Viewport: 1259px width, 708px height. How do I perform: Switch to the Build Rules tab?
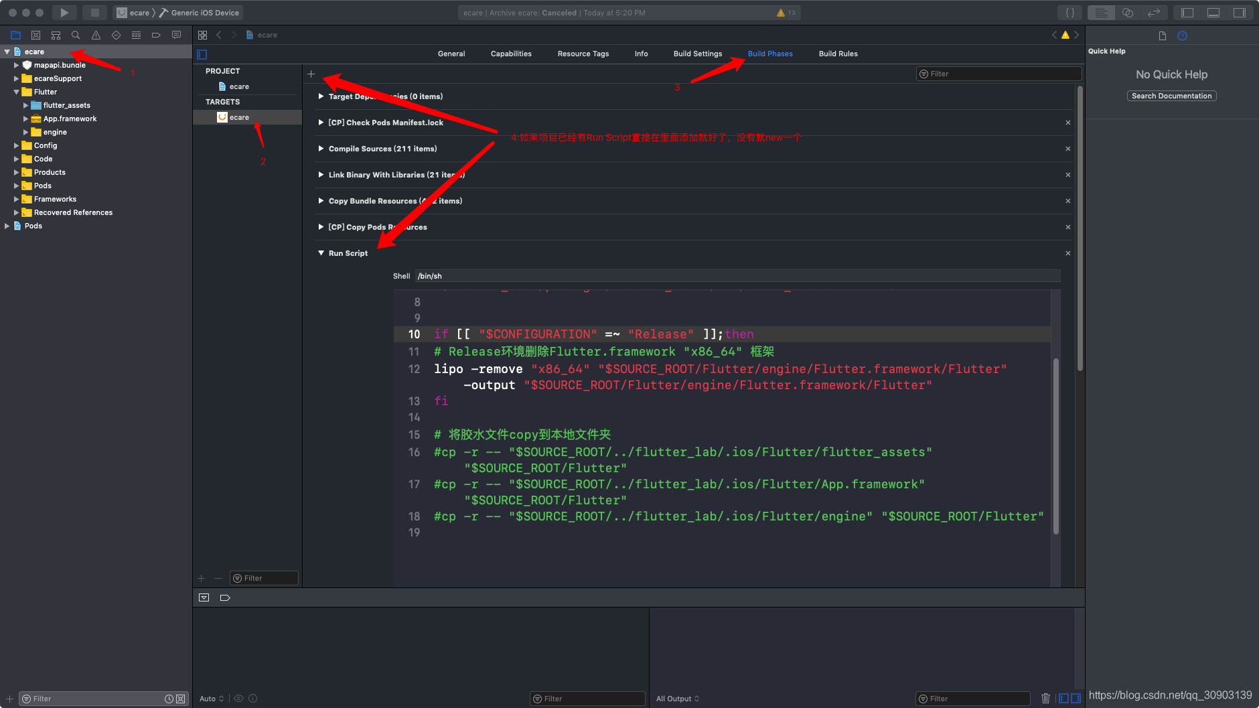coord(838,54)
